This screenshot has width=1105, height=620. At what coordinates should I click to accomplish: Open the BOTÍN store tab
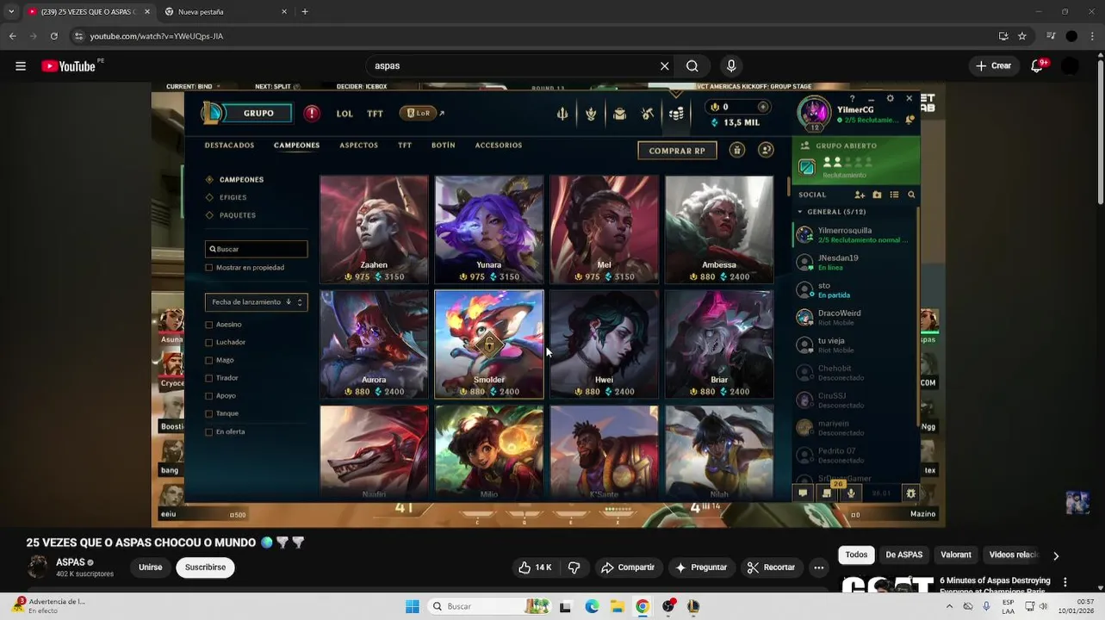point(444,146)
